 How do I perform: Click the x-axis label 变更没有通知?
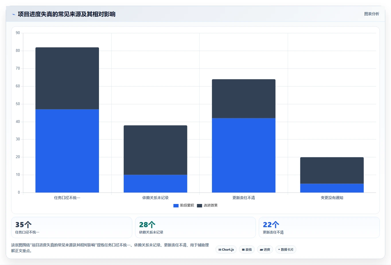pos(332,198)
